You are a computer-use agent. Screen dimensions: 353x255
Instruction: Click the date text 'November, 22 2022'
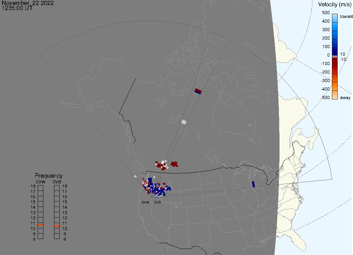coord(28,3)
